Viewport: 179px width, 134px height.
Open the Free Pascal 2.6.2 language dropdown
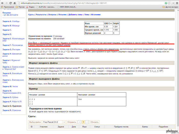[x=54, y=122]
